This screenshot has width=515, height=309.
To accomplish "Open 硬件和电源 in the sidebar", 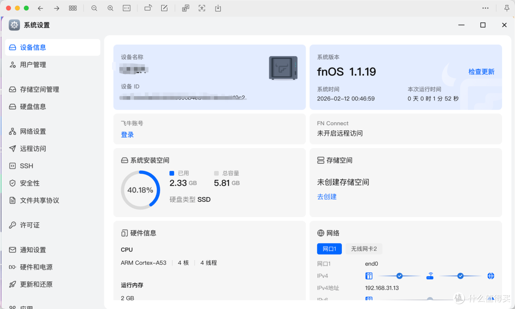I will pyautogui.click(x=52, y=267).
